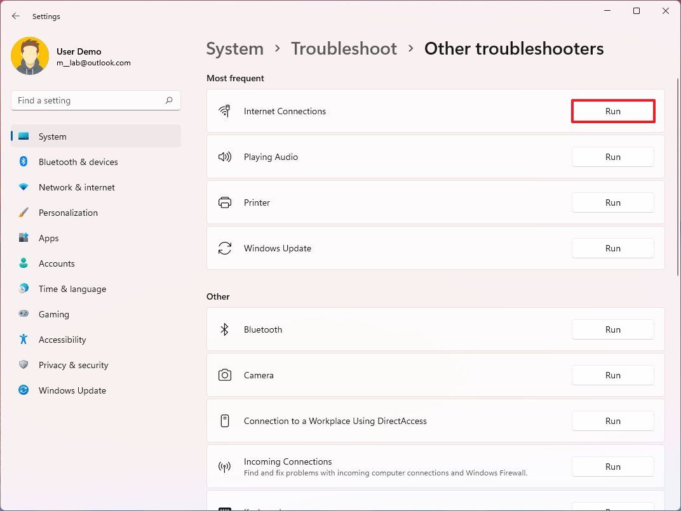
Task: Click the System breadcrumb link
Action: click(234, 48)
